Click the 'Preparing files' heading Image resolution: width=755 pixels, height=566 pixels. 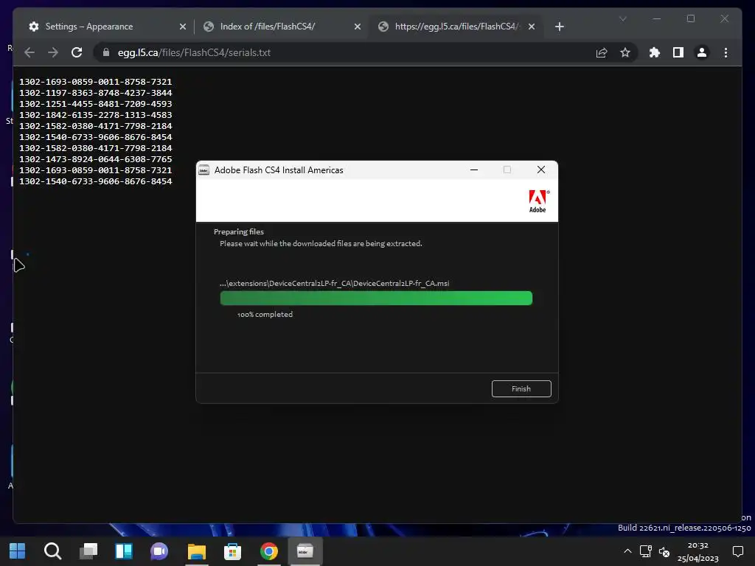239,231
